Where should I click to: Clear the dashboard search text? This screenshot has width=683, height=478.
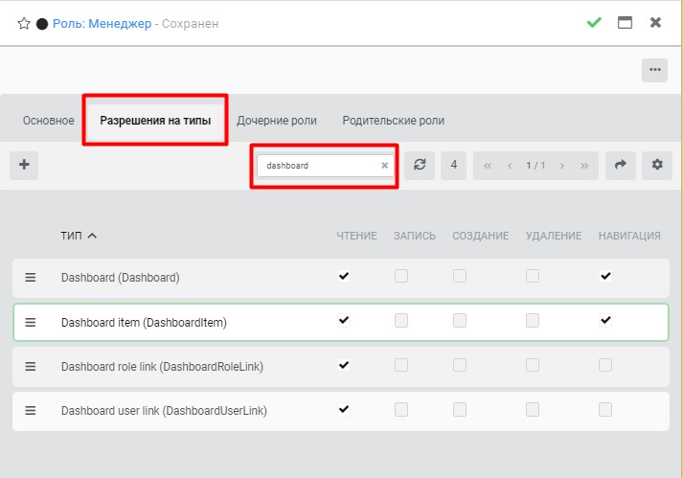pos(385,166)
